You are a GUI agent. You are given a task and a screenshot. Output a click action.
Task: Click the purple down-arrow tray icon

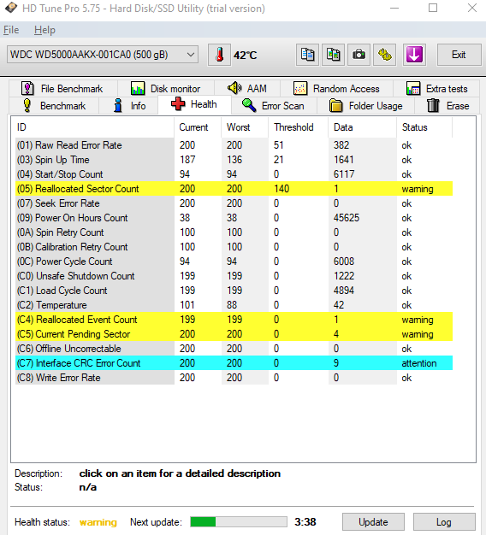(x=414, y=55)
